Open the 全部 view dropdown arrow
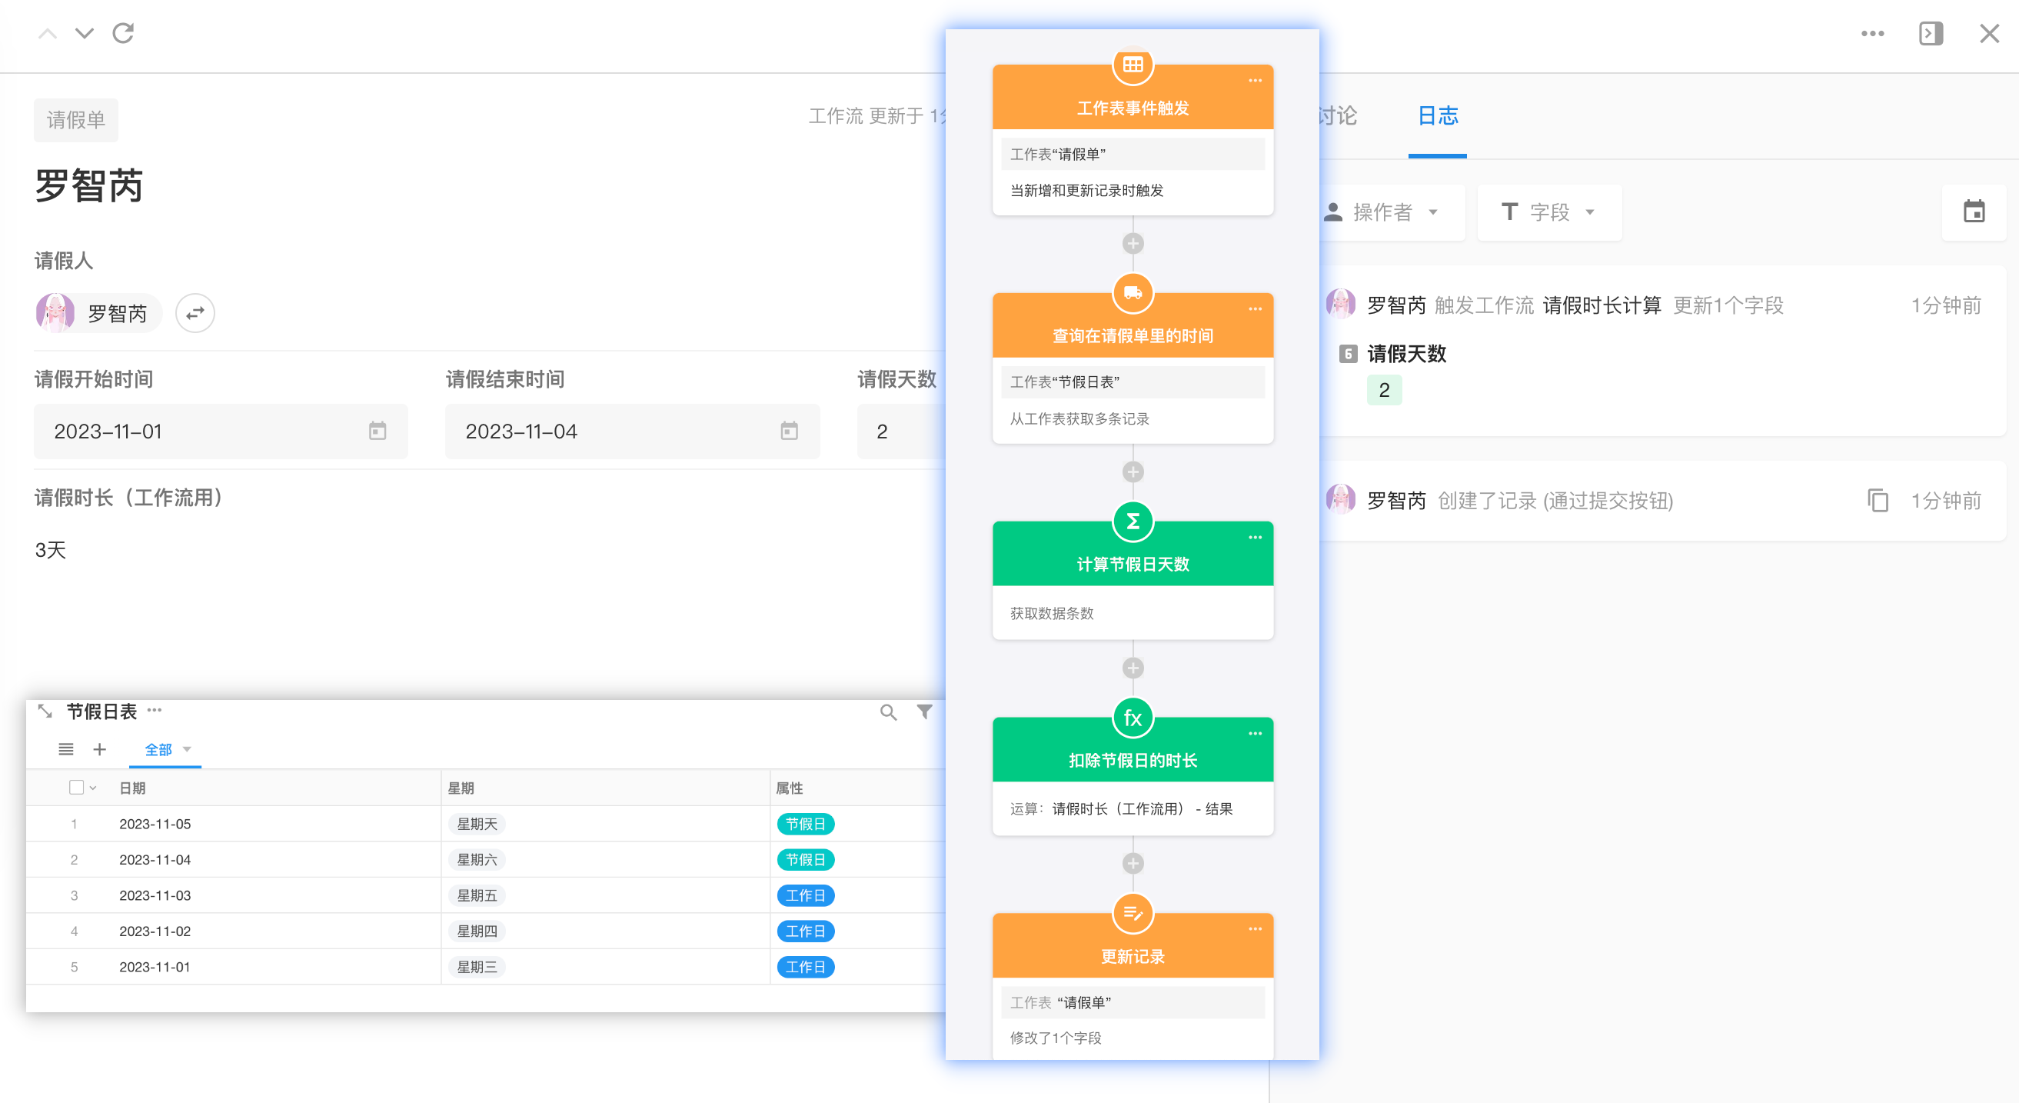Viewport: 2019px width, 1103px height. pyautogui.click(x=188, y=749)
